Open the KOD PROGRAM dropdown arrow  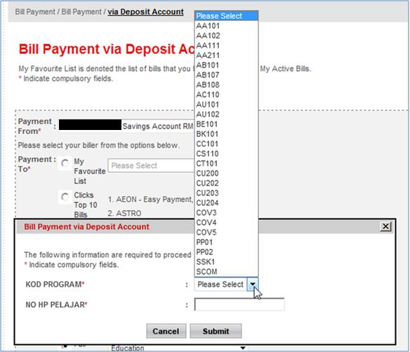(252, 285)
